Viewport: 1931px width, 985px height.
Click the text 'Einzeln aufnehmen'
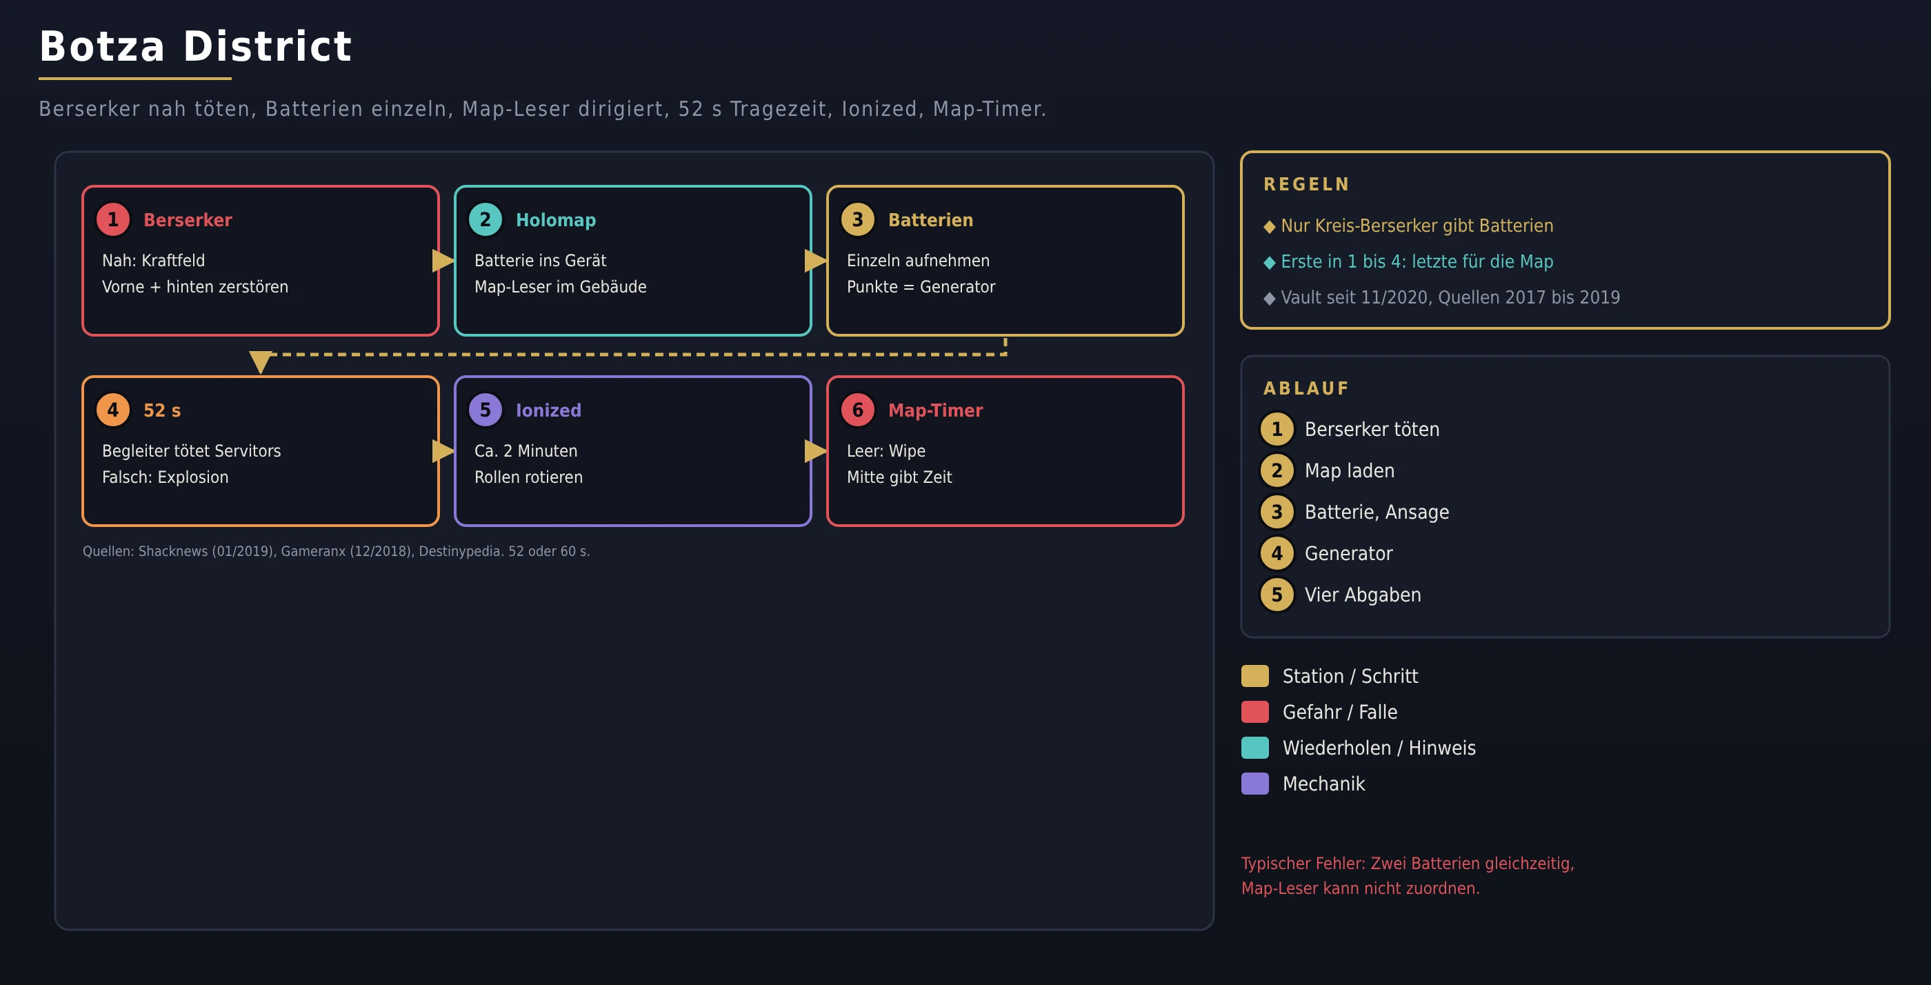point(917,261)
